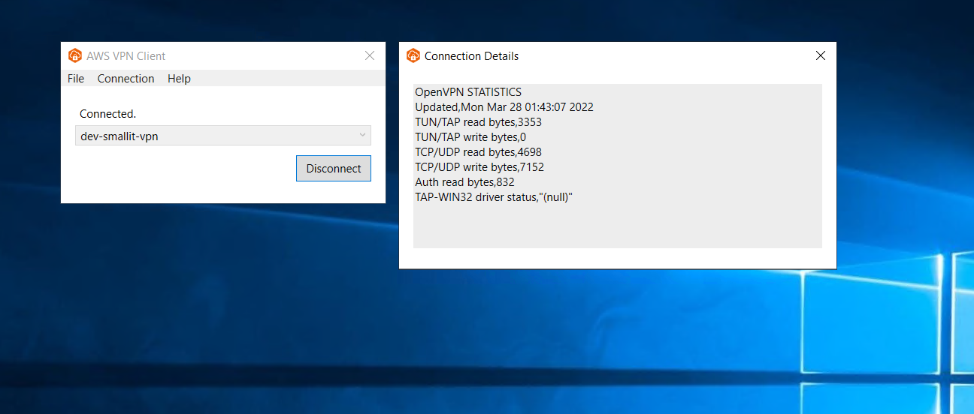This screenshot has height=414, width=974.
Task: Click the AWS VPN Client title text
Action: coord(126,56)
